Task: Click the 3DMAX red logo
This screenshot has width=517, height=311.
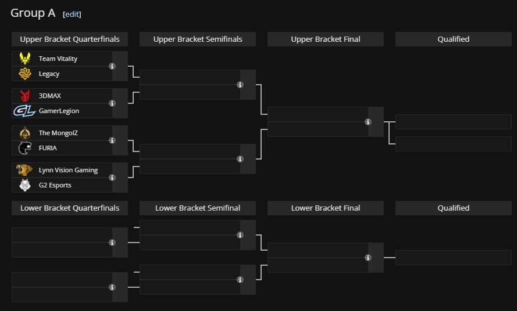Action: (25, 96)
